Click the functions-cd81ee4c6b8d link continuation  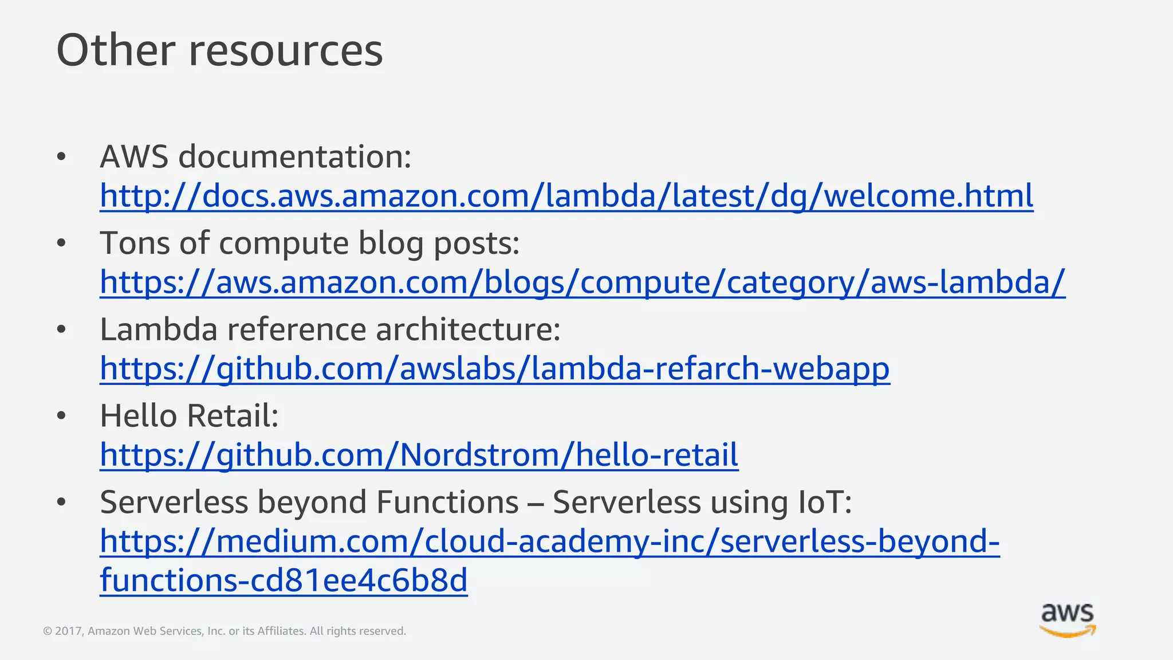point(284,580)
